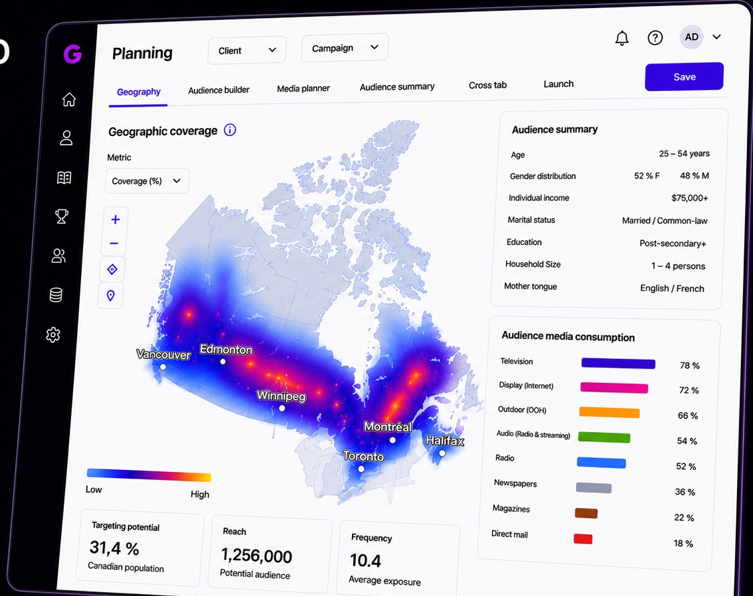Screen dimensions: 753x596
Task: Click the help question mark icon
Action: 655,37
